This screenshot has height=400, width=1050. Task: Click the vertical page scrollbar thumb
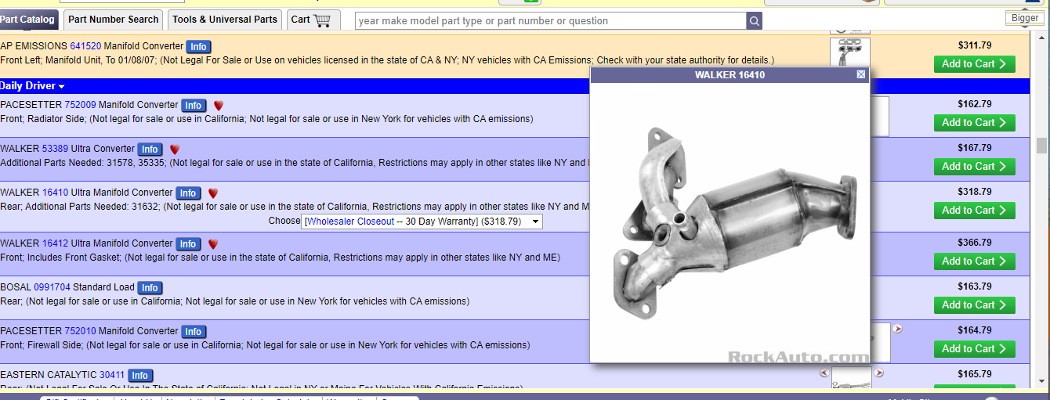[x=1041, y=146]
